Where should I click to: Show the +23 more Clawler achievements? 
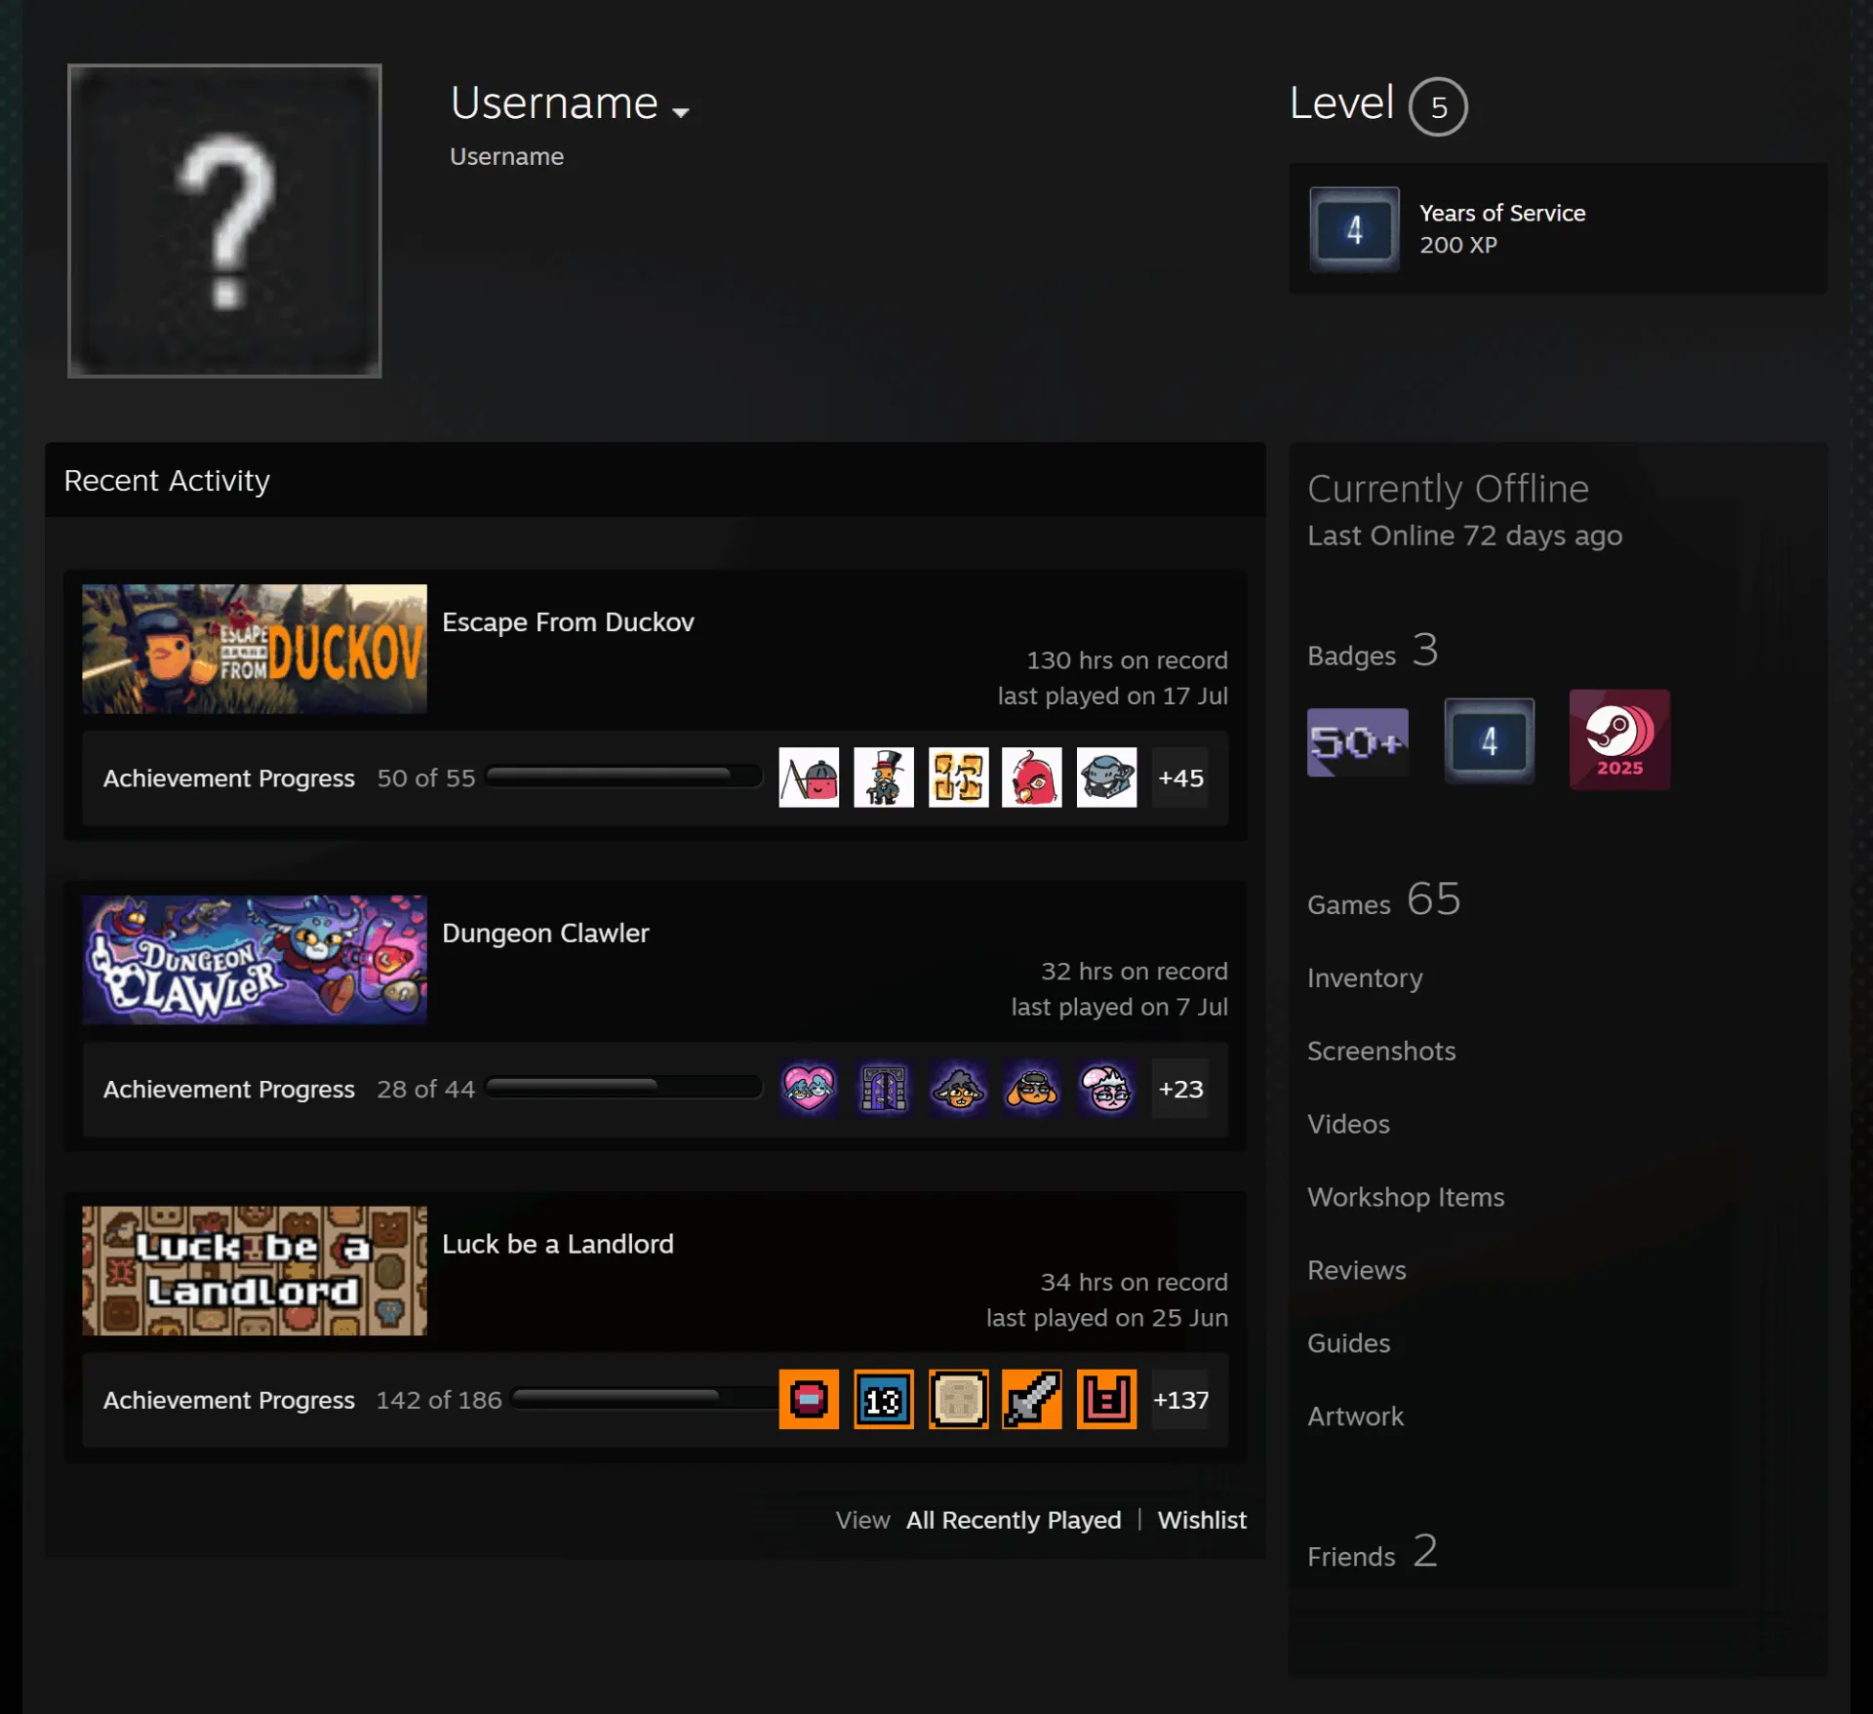tap(1180, 1089)
